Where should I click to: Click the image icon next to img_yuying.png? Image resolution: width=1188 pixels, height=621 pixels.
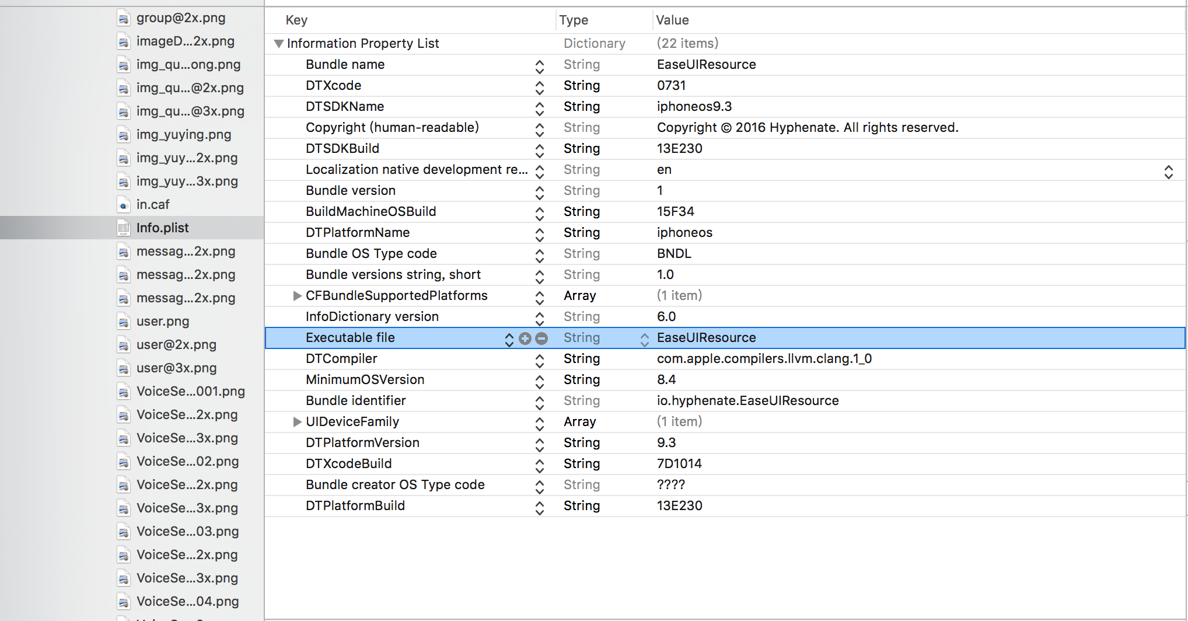pos(123,135)
